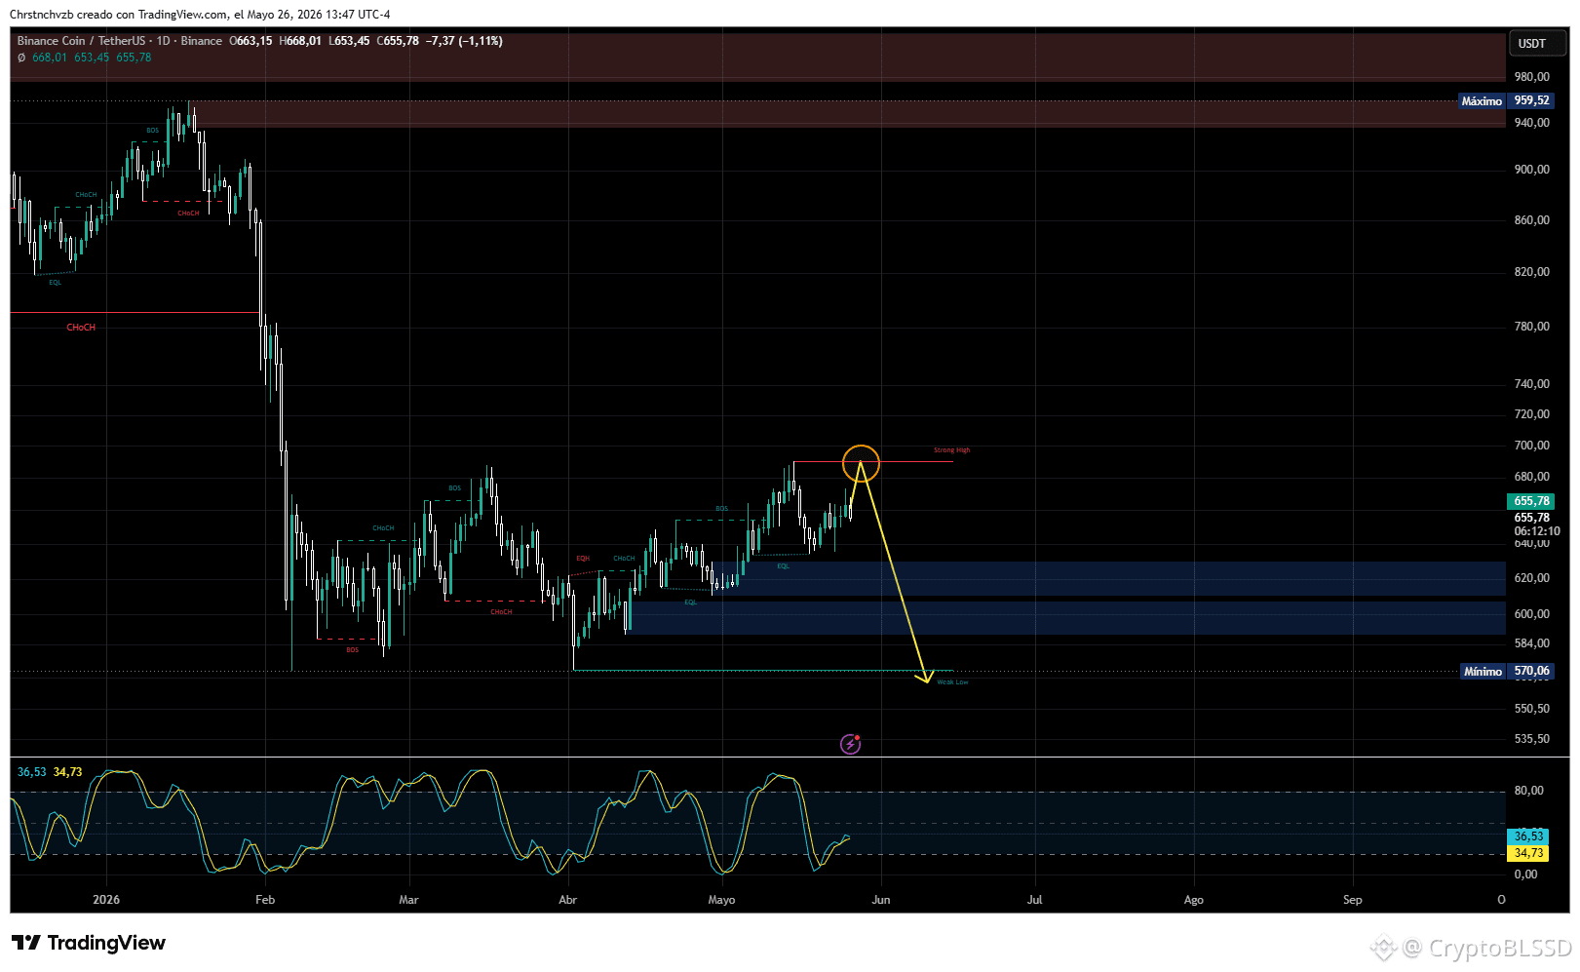Viewport: 1580px width, 972px height.
Task: Click the Weak Low label
Action: pyautogui.click(x=952, y=682)
